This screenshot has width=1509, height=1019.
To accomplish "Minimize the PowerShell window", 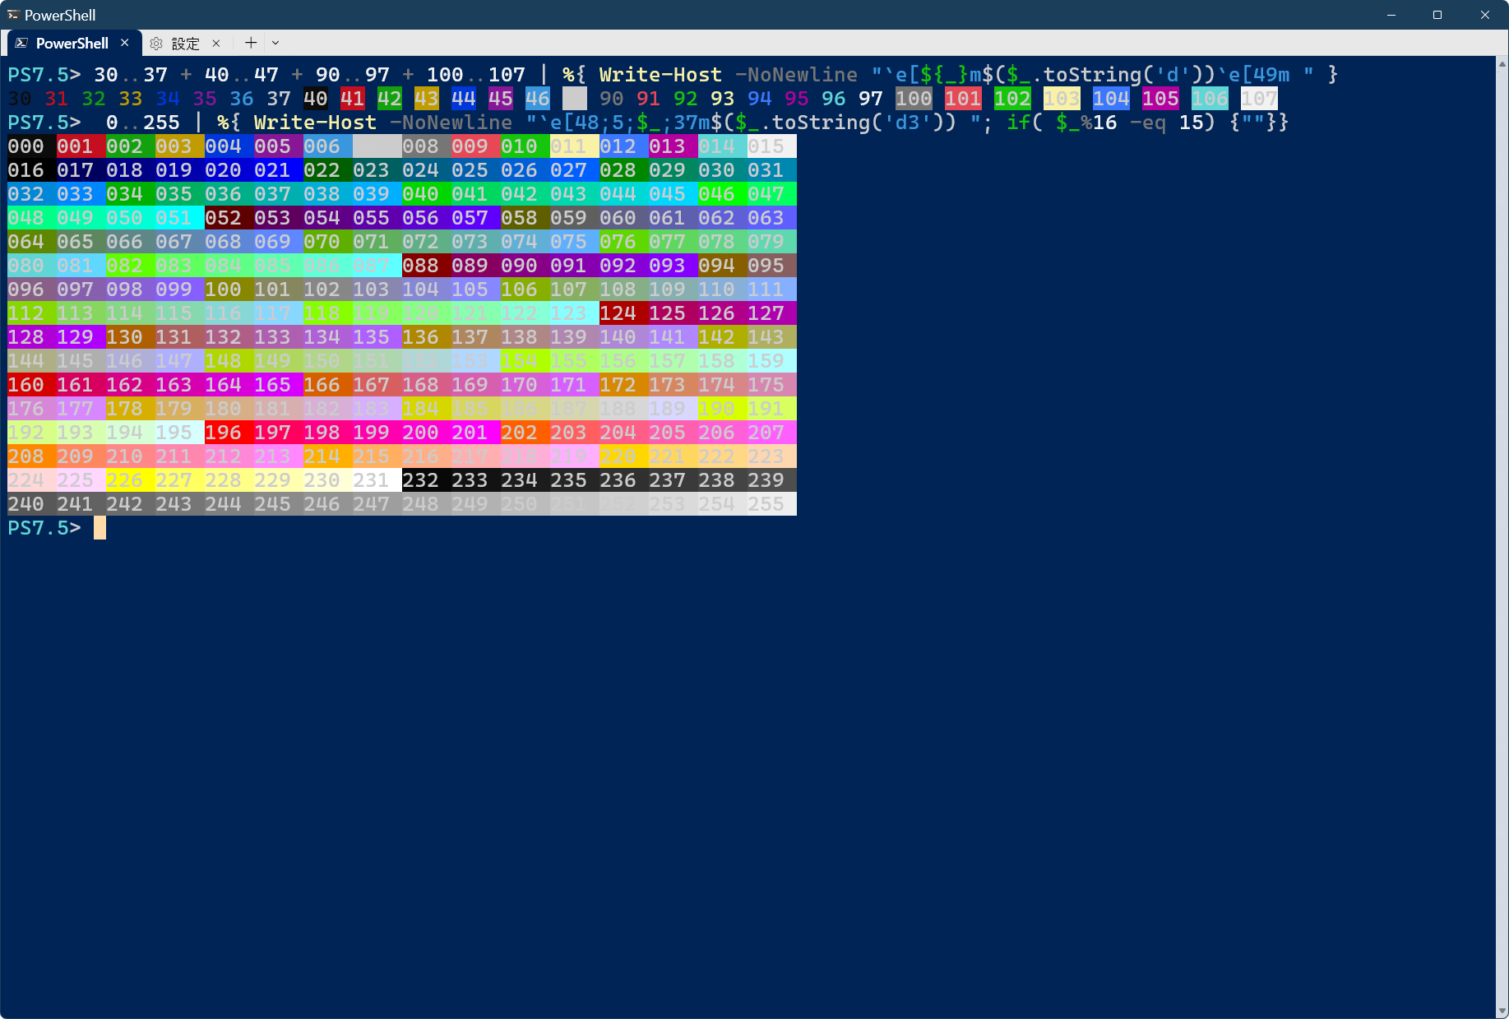I will click(x=1391, y=14).
